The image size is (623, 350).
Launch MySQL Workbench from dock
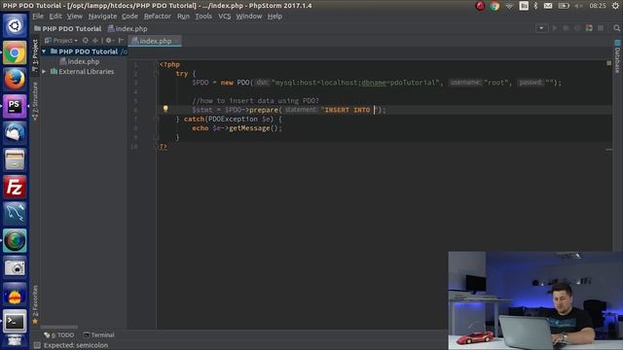coord(15,213)
